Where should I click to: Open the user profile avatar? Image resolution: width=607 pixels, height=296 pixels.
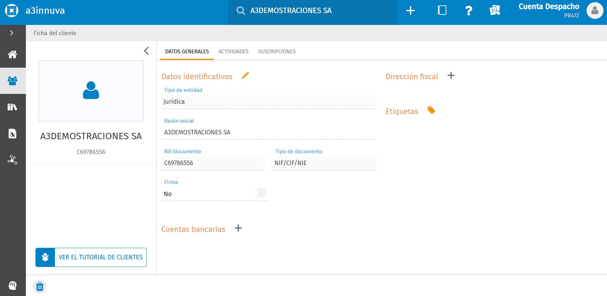coord(595,11)
